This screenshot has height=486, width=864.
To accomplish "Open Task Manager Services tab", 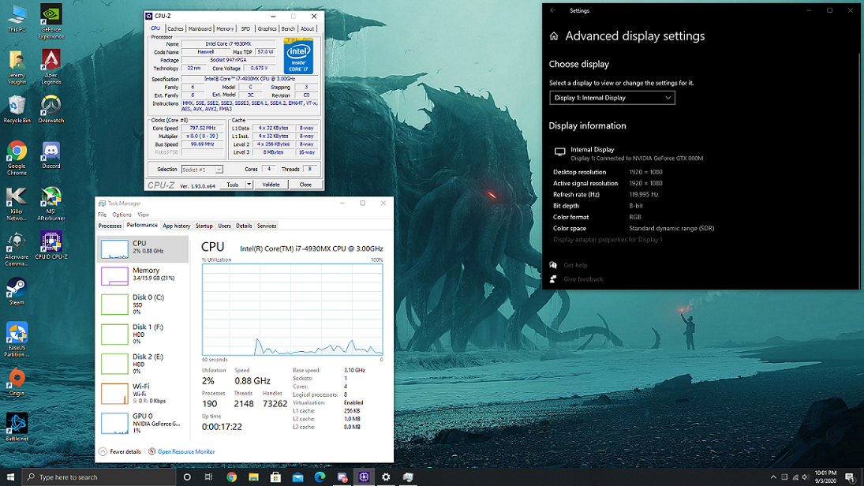I will [267, 226].
